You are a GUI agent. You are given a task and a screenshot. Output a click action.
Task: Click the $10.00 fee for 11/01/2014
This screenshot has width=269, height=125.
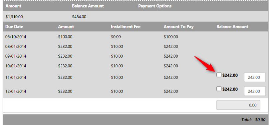pyautogui.click(x=117, y=78)
